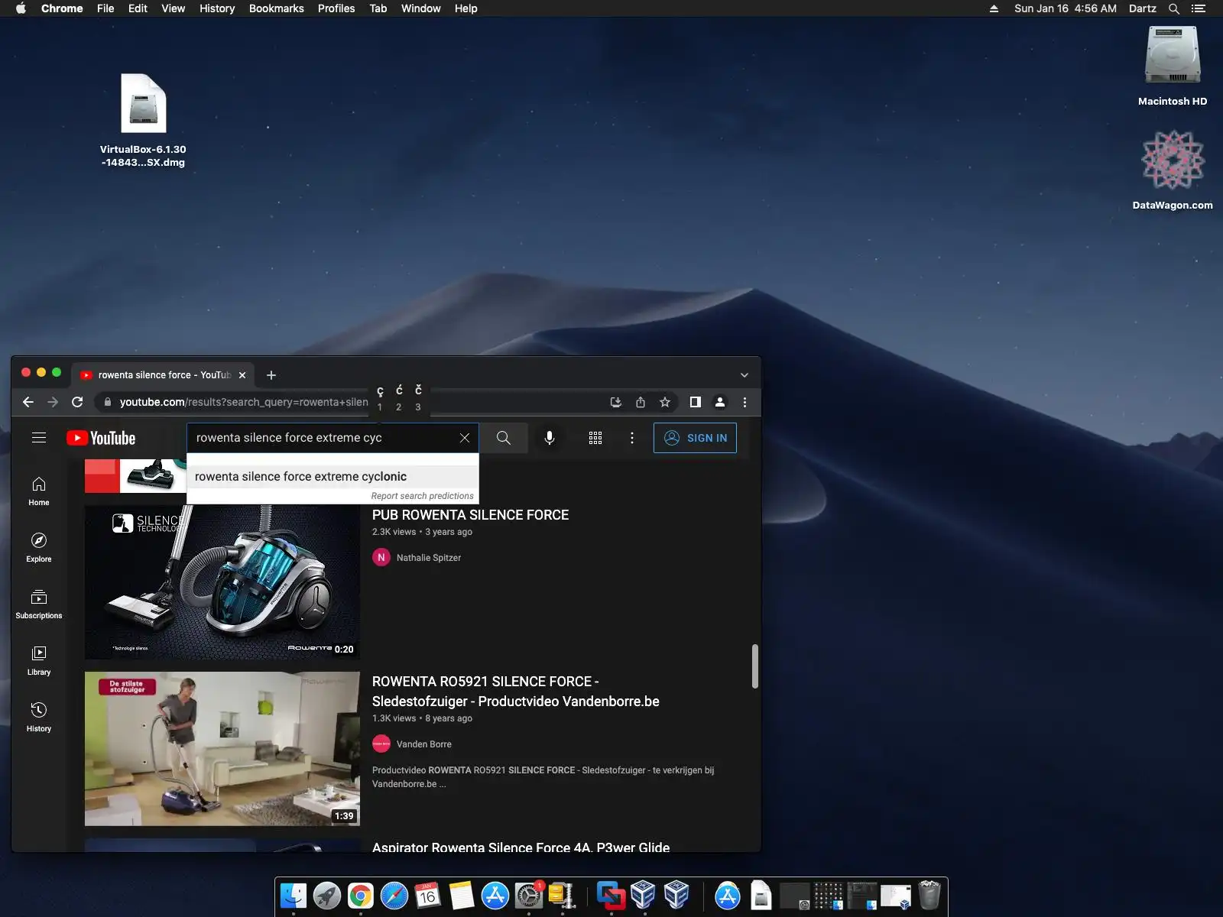Go back in Chrome with the back arrow

28,402
